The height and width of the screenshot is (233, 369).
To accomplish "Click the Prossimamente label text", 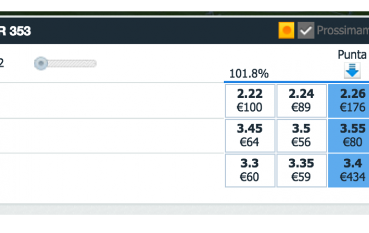I will pos(343,31).
